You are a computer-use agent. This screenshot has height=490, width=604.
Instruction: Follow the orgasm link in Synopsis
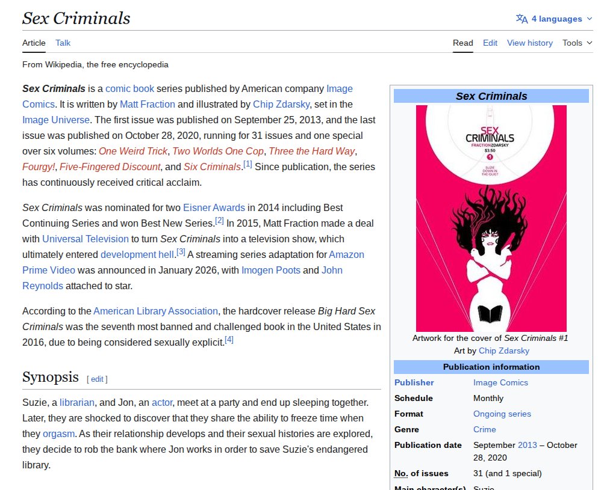[x=58, y=434]
